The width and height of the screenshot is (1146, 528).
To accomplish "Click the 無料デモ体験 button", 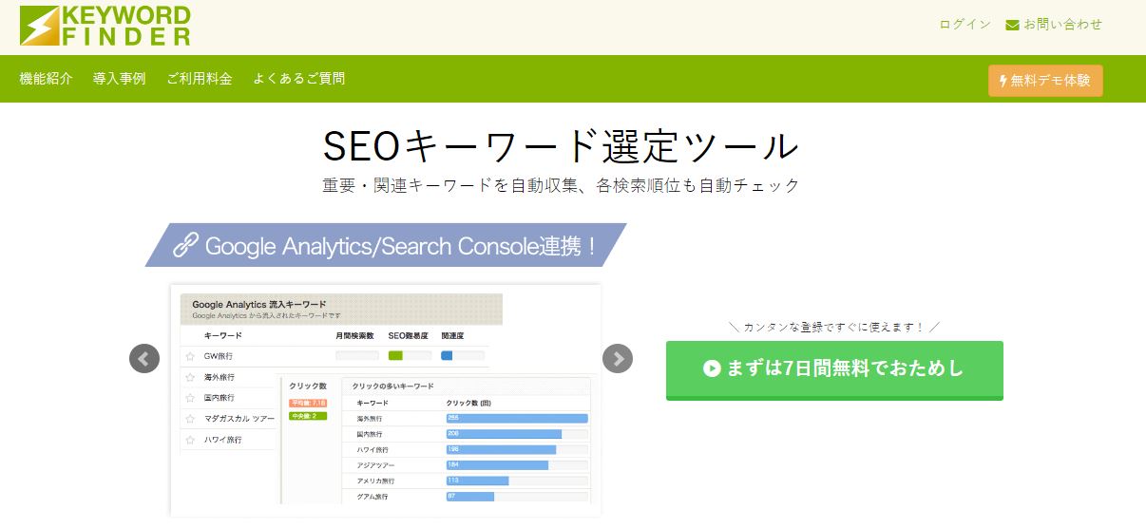I will point(1045,81).
